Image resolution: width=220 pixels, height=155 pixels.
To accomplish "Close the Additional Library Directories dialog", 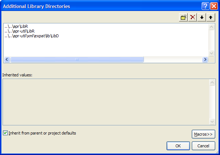I will coord(214,6).
